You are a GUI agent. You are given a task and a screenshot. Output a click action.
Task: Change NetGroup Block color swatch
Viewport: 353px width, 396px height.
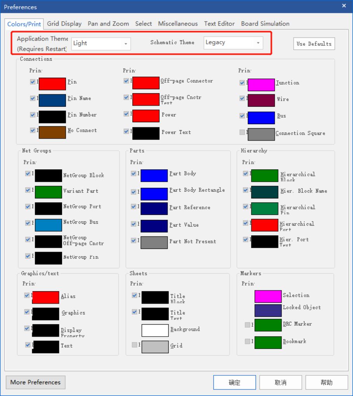click(x=48, y=175)
